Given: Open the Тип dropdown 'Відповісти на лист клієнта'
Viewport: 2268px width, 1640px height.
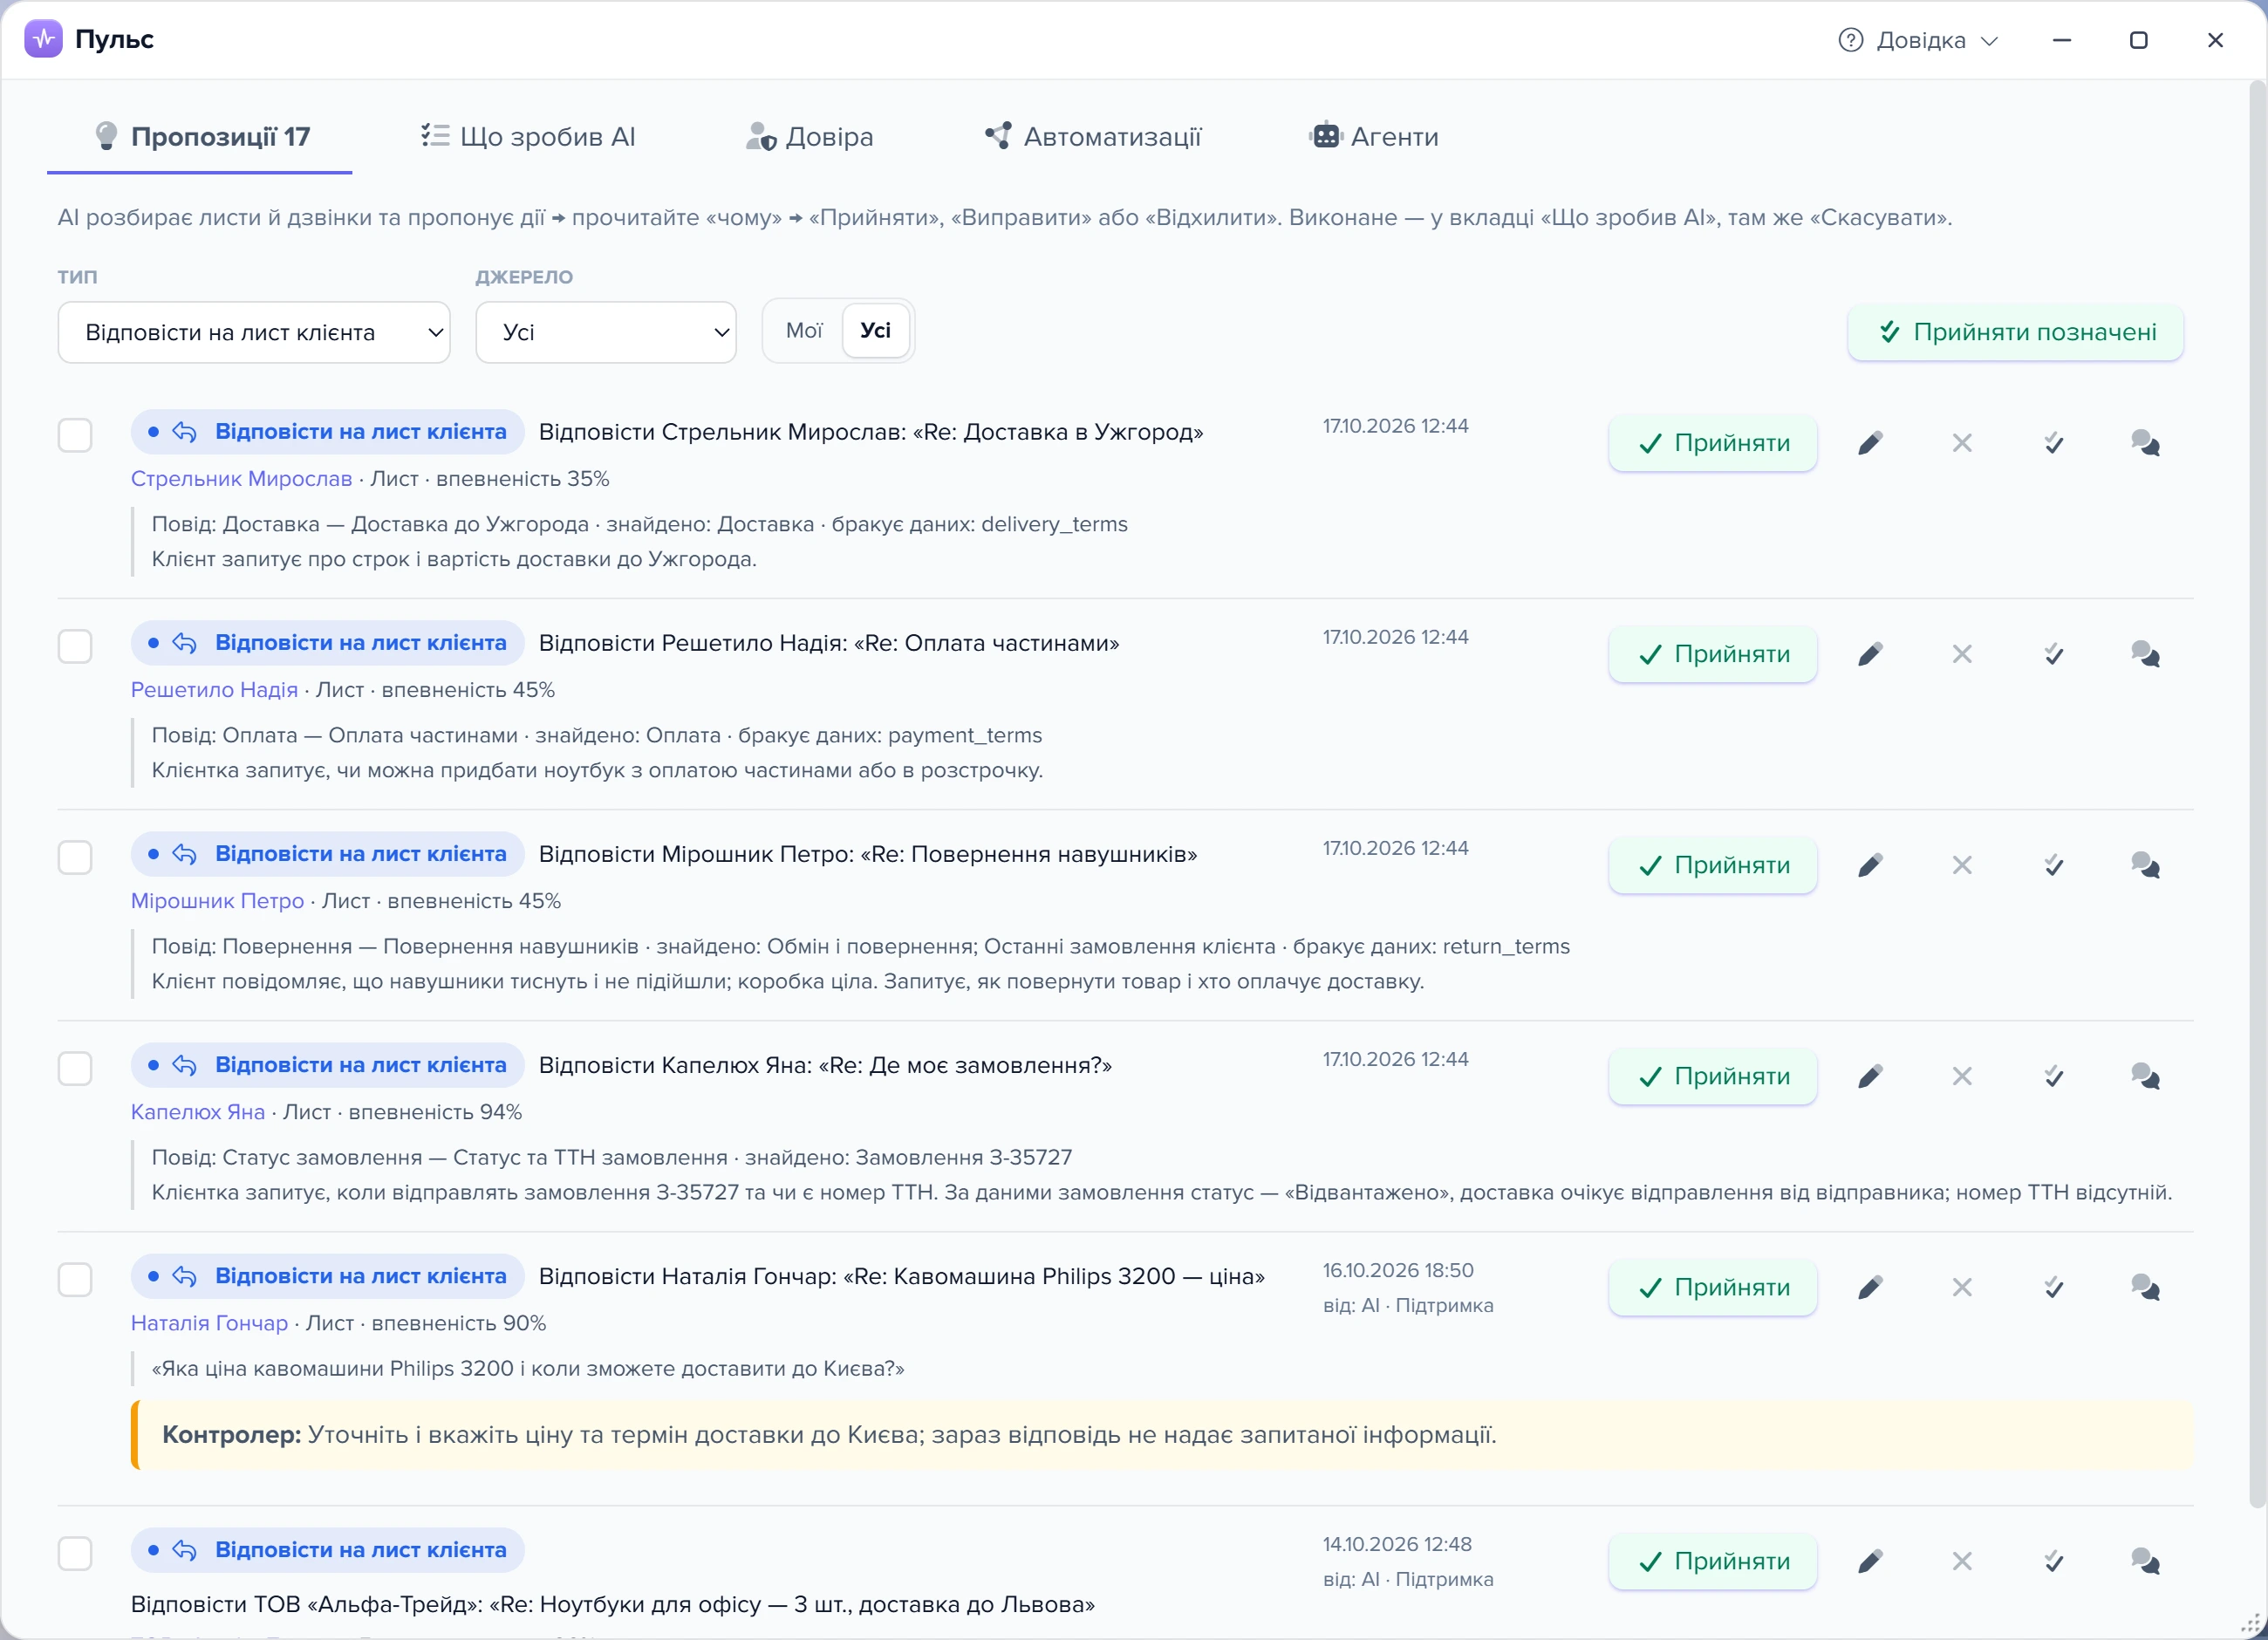Looking at the screenshot, I should pyautogui.click(x=254, y=332).
